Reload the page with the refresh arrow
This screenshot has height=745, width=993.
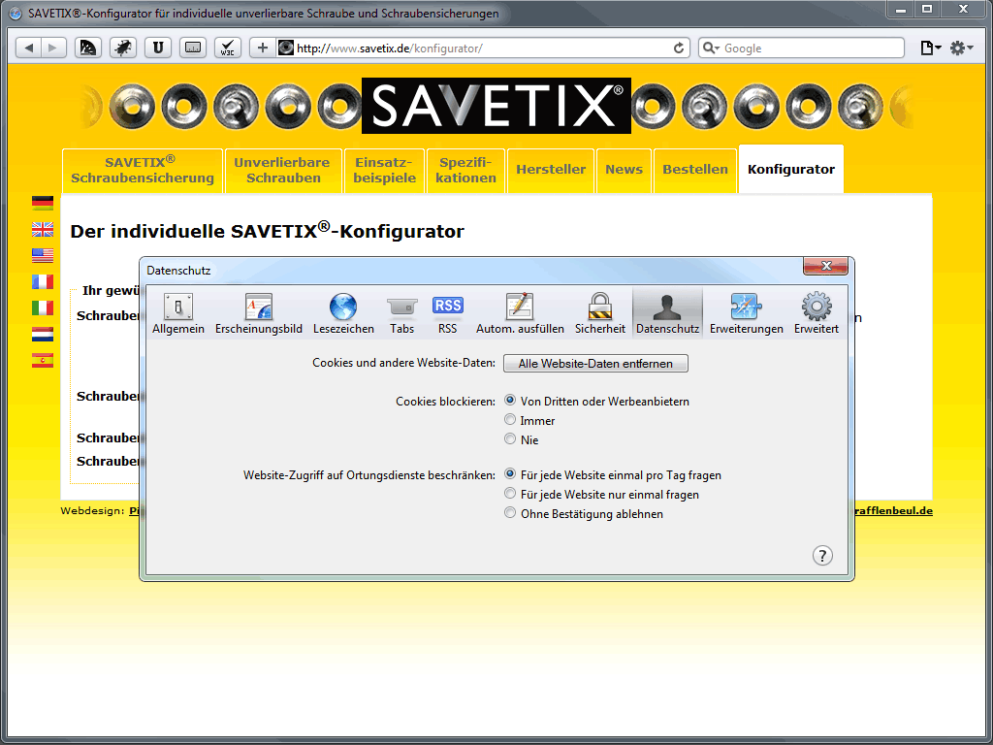coord(678,49)
